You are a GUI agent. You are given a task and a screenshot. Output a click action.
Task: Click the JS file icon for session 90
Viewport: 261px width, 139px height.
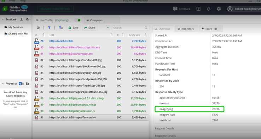[x=37, y=111]
